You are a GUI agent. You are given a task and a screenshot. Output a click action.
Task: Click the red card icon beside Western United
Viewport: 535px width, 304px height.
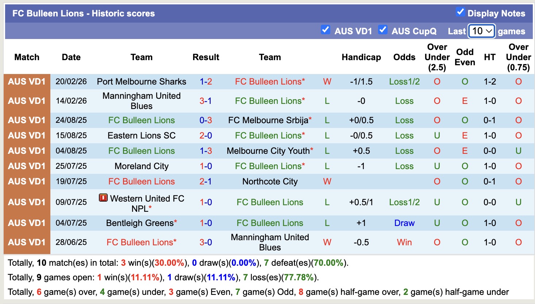coord(103,198)
